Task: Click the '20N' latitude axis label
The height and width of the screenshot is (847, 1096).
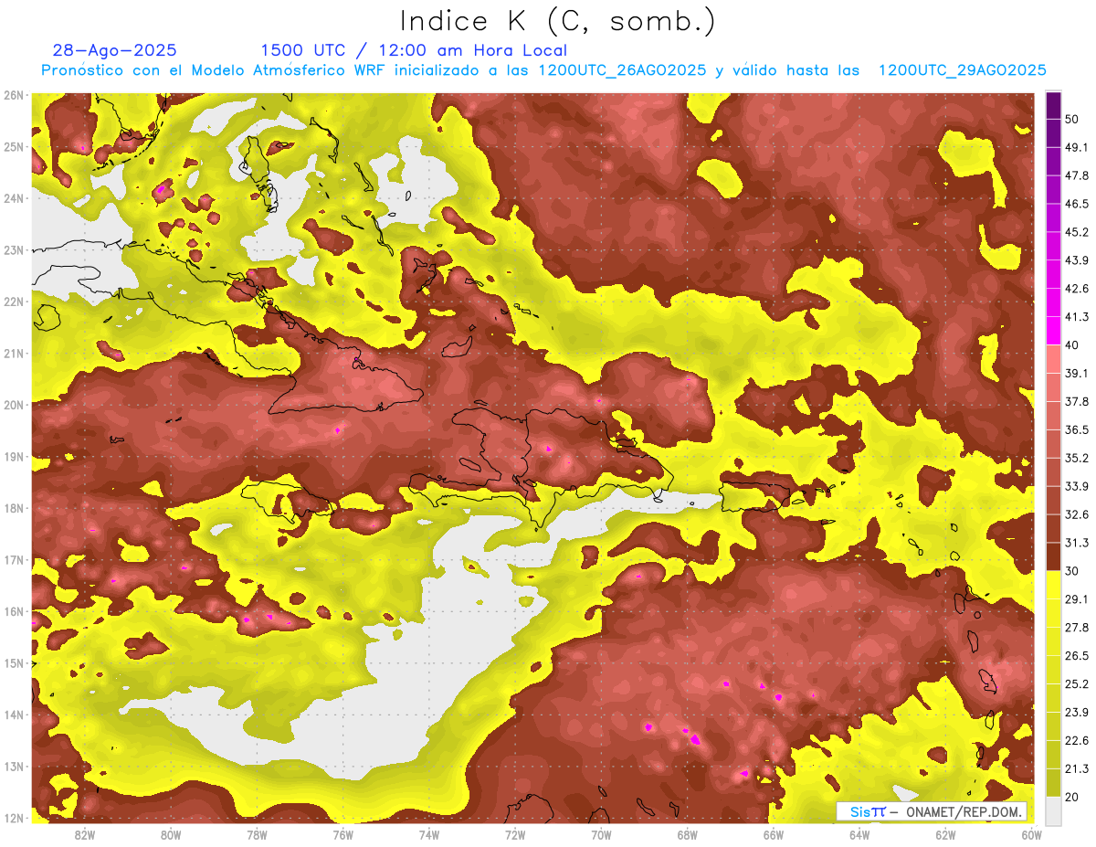Action: click(14, 405)
